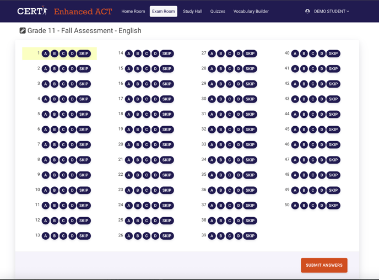Open the Vocabulary Builder page
This screenshot has height=280, width=379.
click(251, 11)
